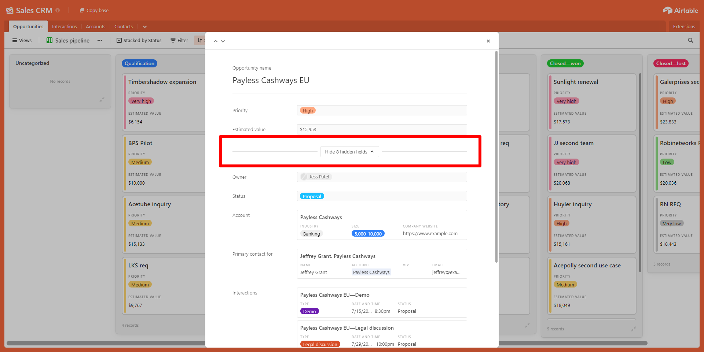Image resolution: width=704 pixels, height=352 pixels.
Task: Collapse the 8 hidden fields section
Action: click(x=349, y=151)
